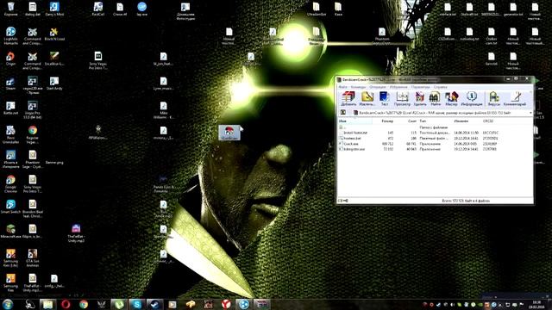Click the Вирусы (Virus scan) toolbar icon in WinRAR

tap(494, 99)
